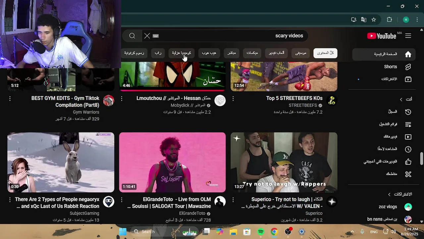Click the YouTube logo
Image resolution: width=424 pixels, height=239 pixels.
(382, 36)
